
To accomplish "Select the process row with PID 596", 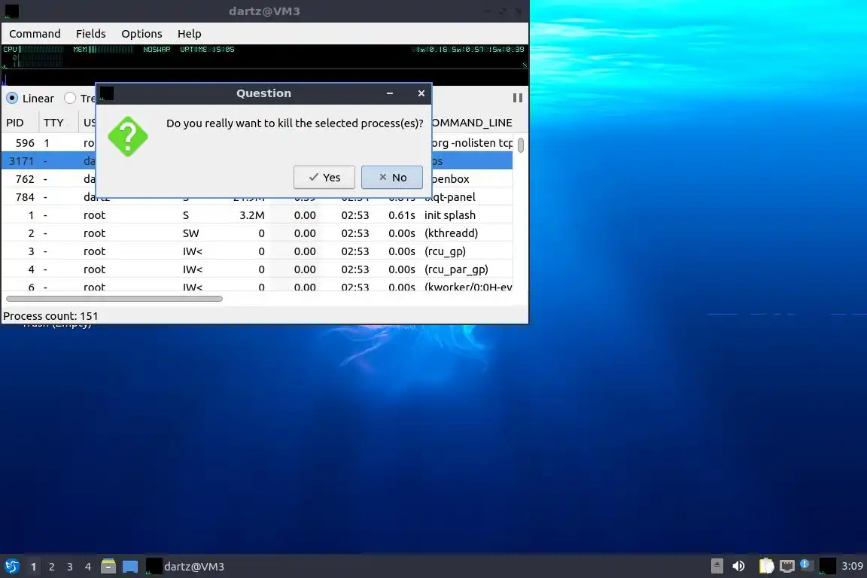I will point(257,143).
